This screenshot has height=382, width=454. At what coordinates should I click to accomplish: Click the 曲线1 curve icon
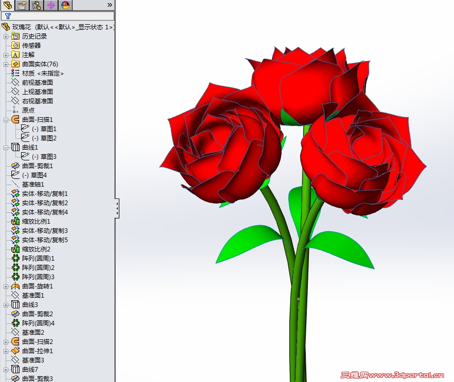15,148
